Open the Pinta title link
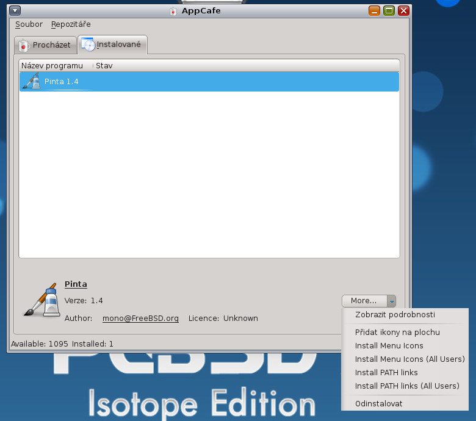The image size is (476, 421). (x=76, y=284)
